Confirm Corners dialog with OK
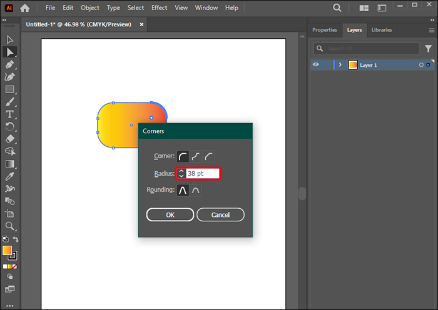Viewport: 438px width, 310px height. click(170, 215)
